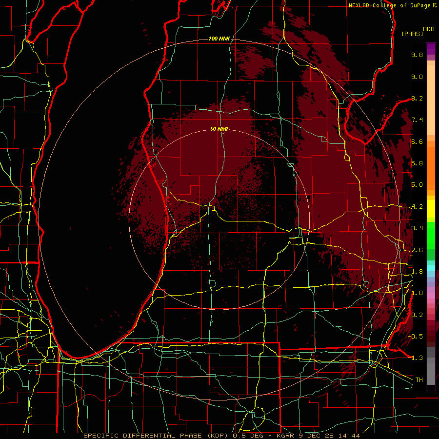The width and height of the screenshot is (439, 439).
Task: Select the 2.6 legend value
Action: tap(417, 250)
